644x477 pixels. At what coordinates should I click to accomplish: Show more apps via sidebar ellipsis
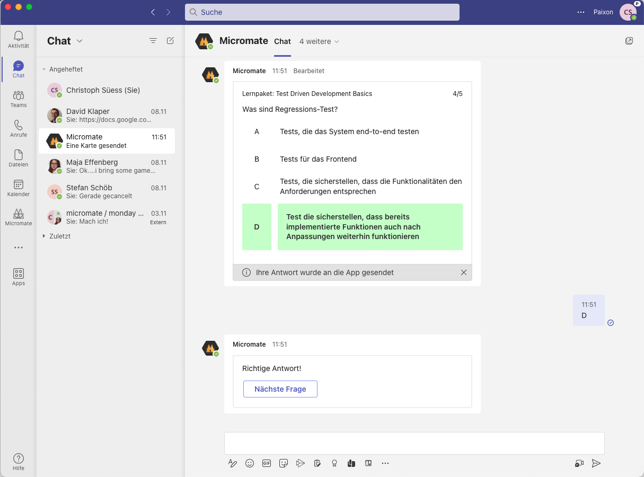coord(19,248)
